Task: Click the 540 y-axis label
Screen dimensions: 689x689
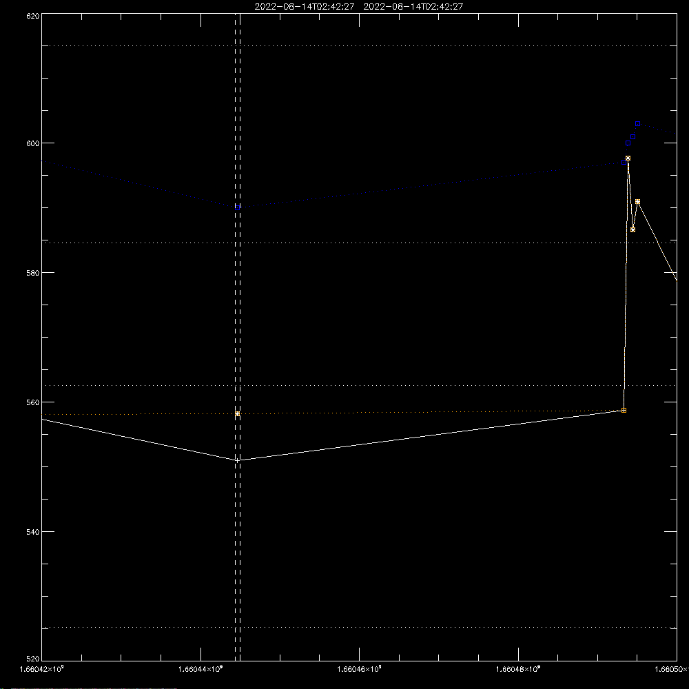Action: click(33, 532)
